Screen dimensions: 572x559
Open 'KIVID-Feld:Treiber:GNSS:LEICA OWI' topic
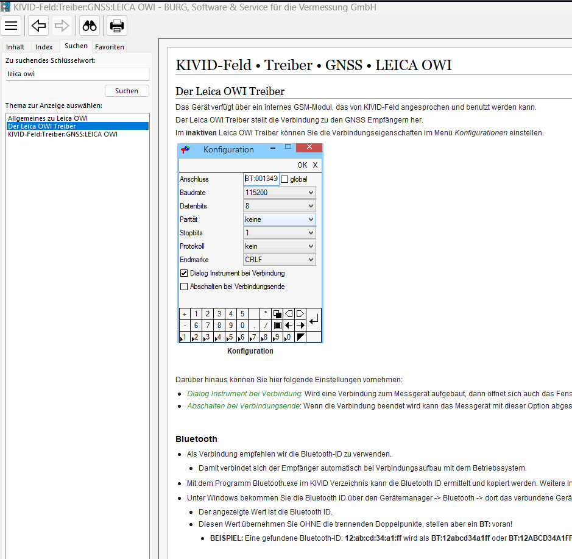point(62,134)
